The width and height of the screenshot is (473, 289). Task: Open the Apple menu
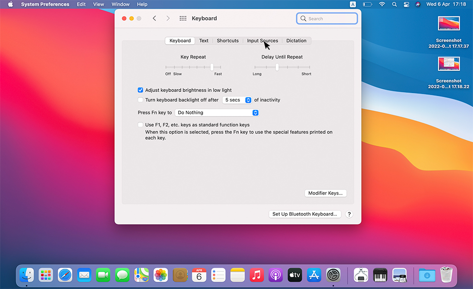click(10, 4)
